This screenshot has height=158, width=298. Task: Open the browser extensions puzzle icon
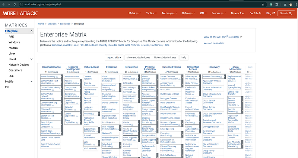pos(277,4)
